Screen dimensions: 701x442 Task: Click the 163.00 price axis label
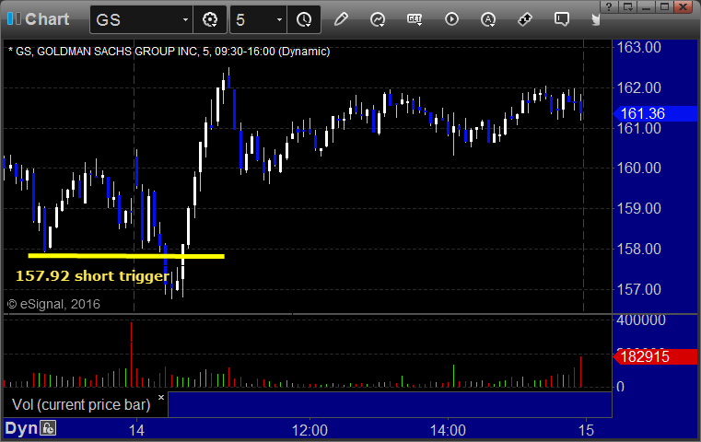pyautogui.click(x=639, y=47)
